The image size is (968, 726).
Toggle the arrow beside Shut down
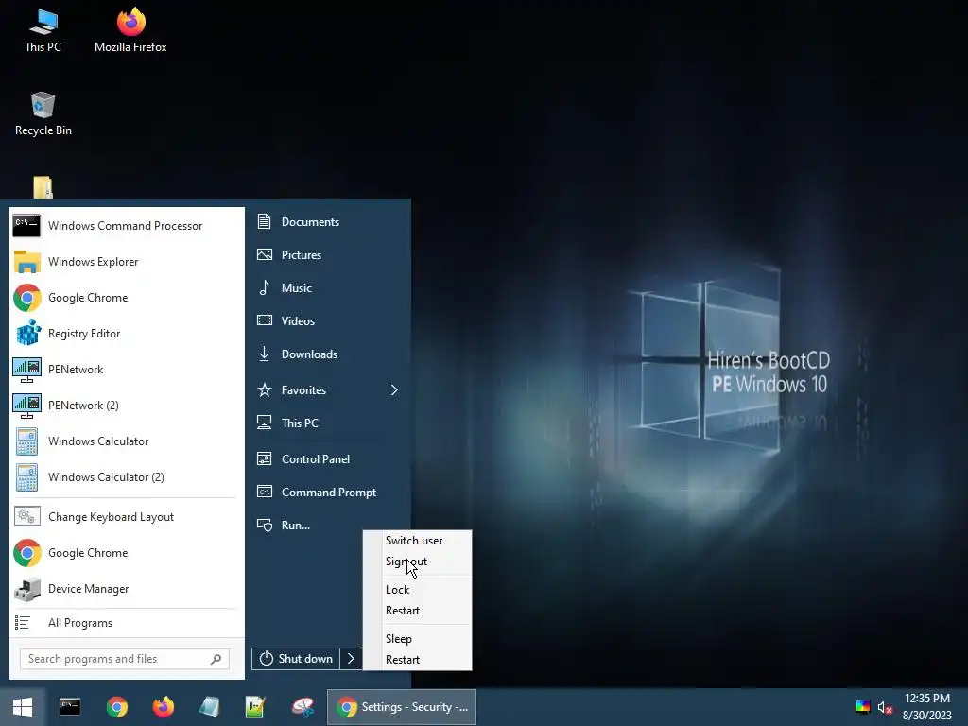[352, 659]
